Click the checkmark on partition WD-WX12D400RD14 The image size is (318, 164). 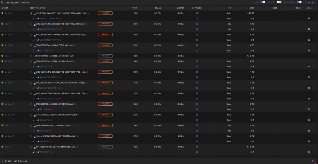[x=34, y=88]
